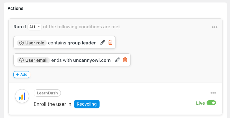230x118 pixels.
Task: Select the User role pill
Action: click(32, 43)
